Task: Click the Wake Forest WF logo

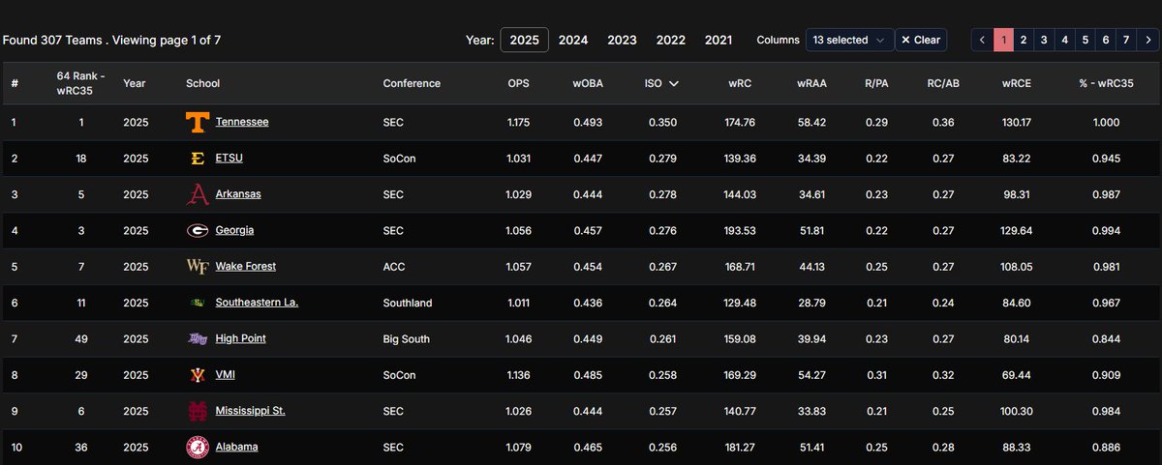Action: pos(198,267)
